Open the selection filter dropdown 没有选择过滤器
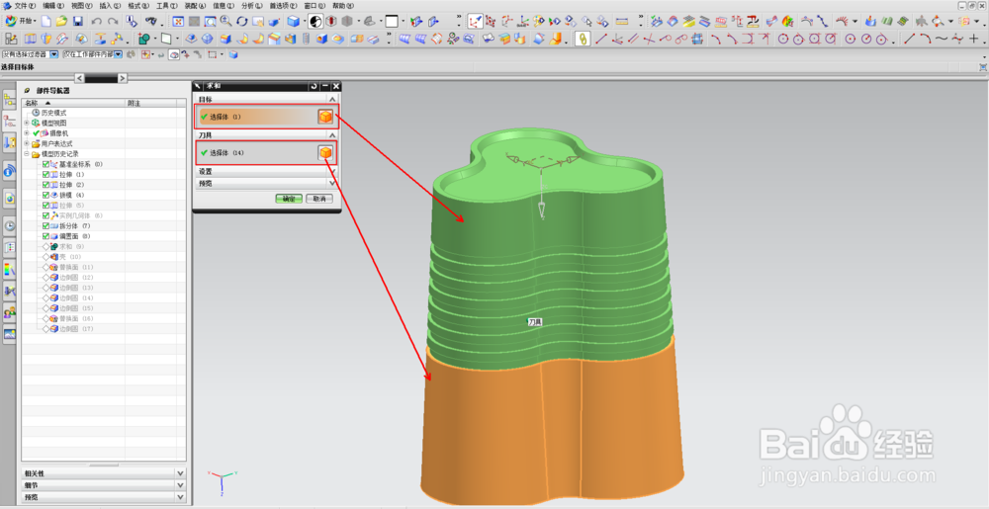Viewport: 989px width, 509px height. [54, 54]
